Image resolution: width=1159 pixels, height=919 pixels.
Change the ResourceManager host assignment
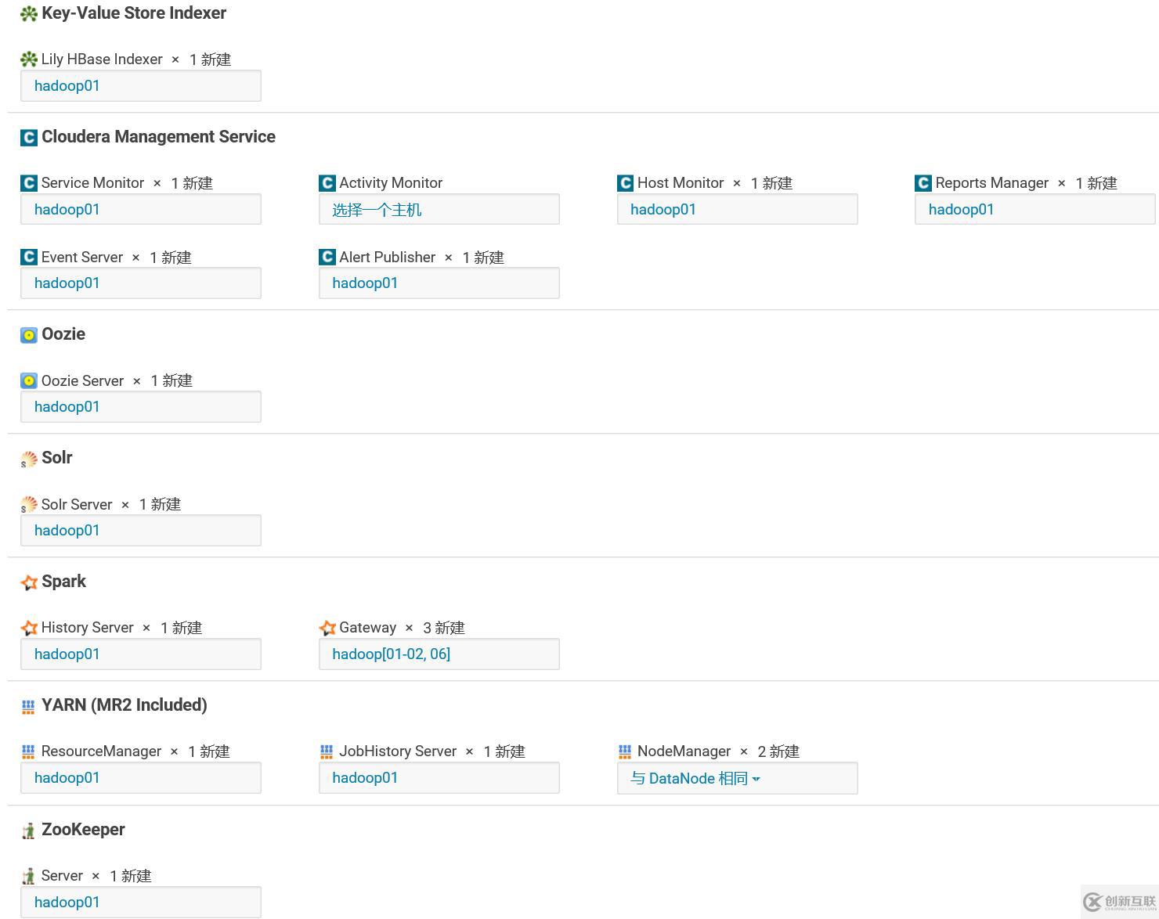[x=67, y=778]
